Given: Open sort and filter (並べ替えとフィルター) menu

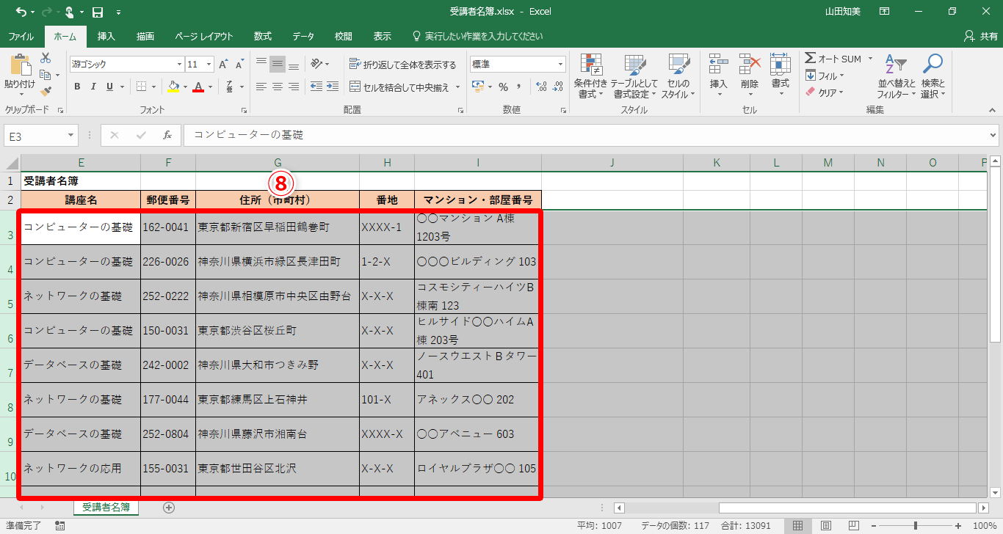Looking at the screenshot, I should (897, 76).
